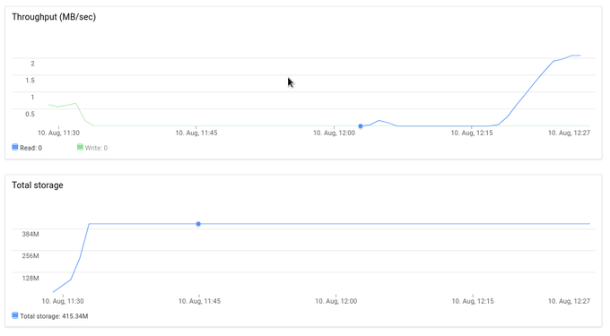The image size is (610, 336).
Task: Click the green Write legend icon
Action: [80, 147]
